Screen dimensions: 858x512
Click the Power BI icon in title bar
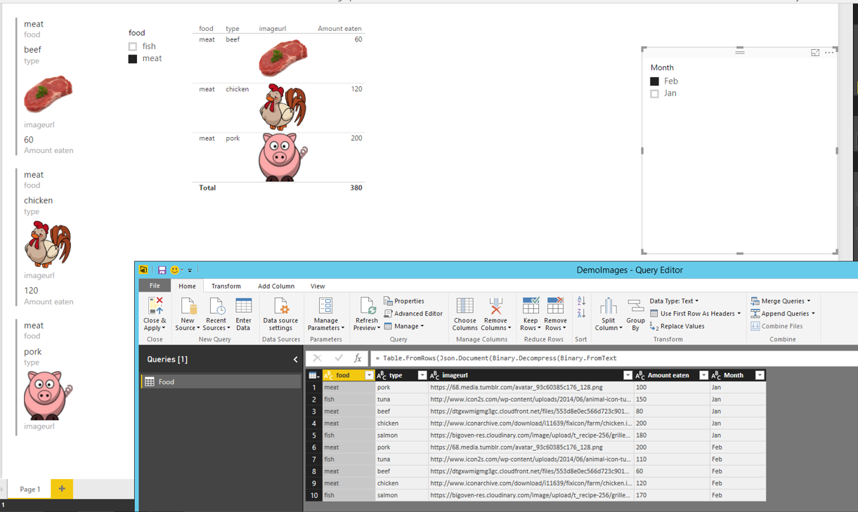(x=143, y=270)
